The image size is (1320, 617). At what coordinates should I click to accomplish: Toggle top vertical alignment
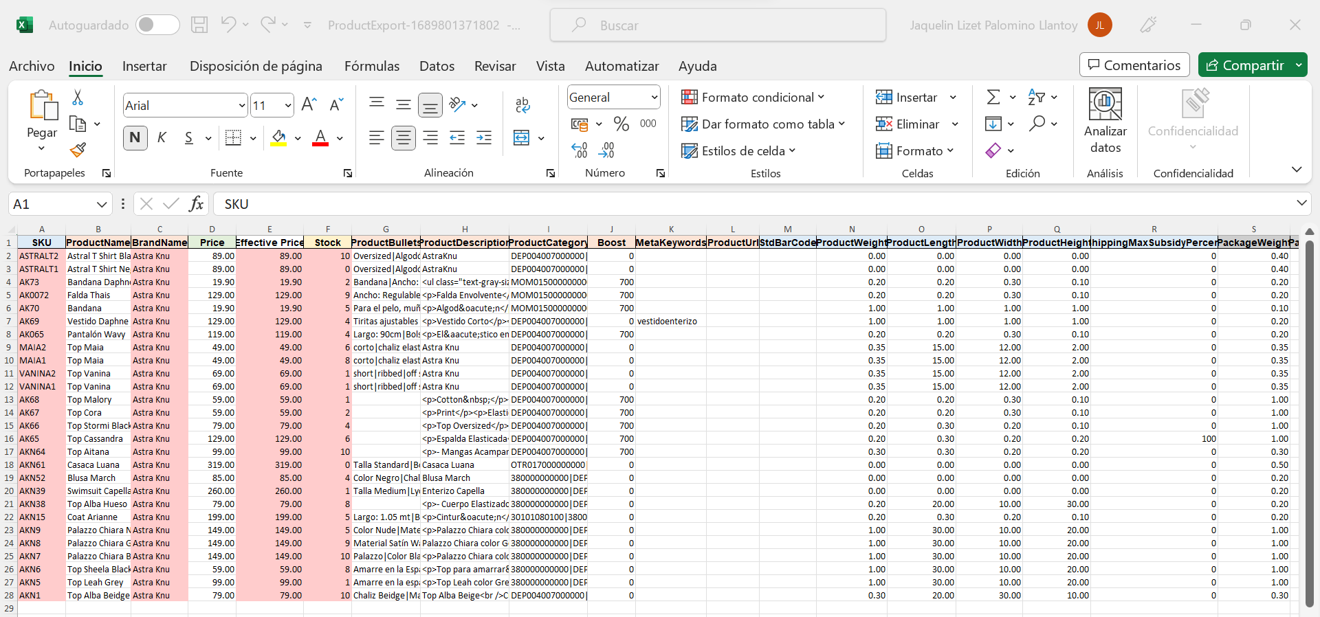tap(376, 103)
